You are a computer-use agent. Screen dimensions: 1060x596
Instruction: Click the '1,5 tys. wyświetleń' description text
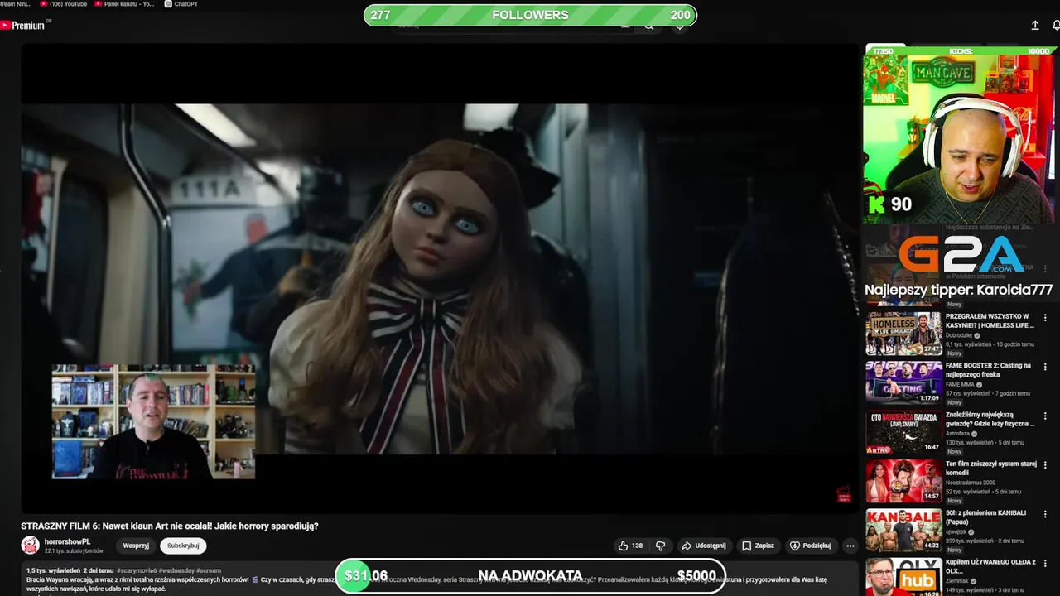pyautogui.click(x=52, y=570)
